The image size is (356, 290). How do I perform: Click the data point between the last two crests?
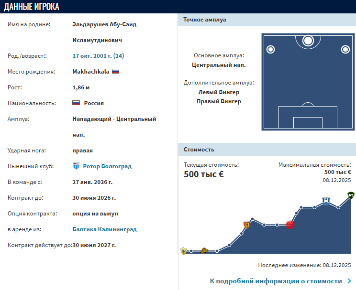click(338, 207)
